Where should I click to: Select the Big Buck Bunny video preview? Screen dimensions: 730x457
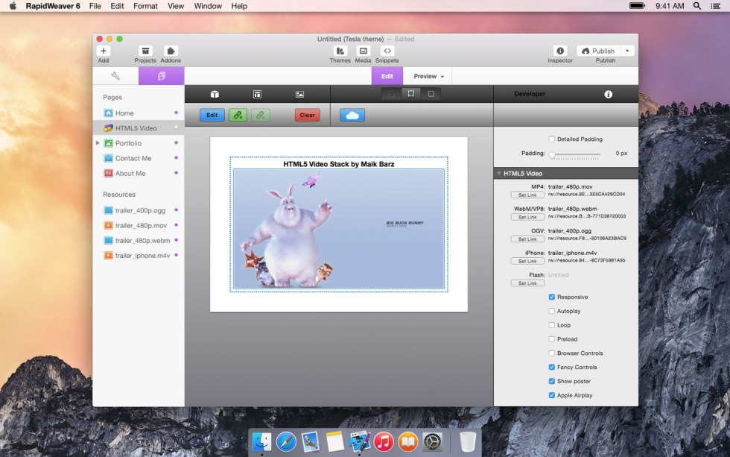coord(339,229)
